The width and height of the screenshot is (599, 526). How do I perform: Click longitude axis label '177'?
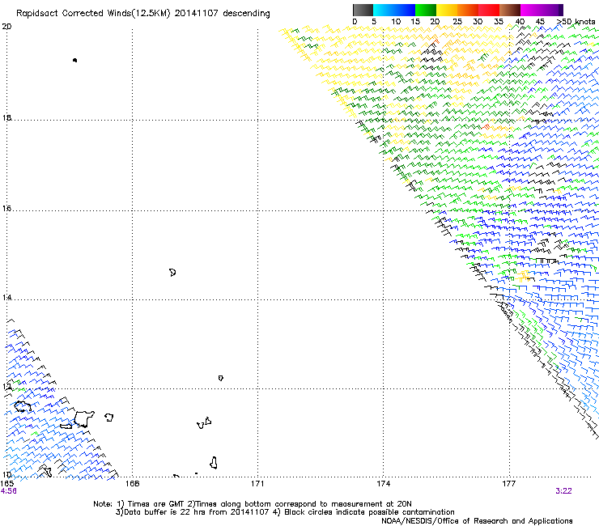[508, 484]
